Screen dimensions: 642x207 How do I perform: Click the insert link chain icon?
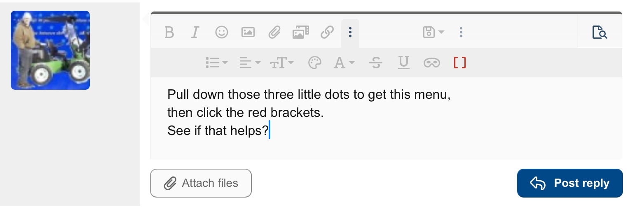tap(327, 32)
